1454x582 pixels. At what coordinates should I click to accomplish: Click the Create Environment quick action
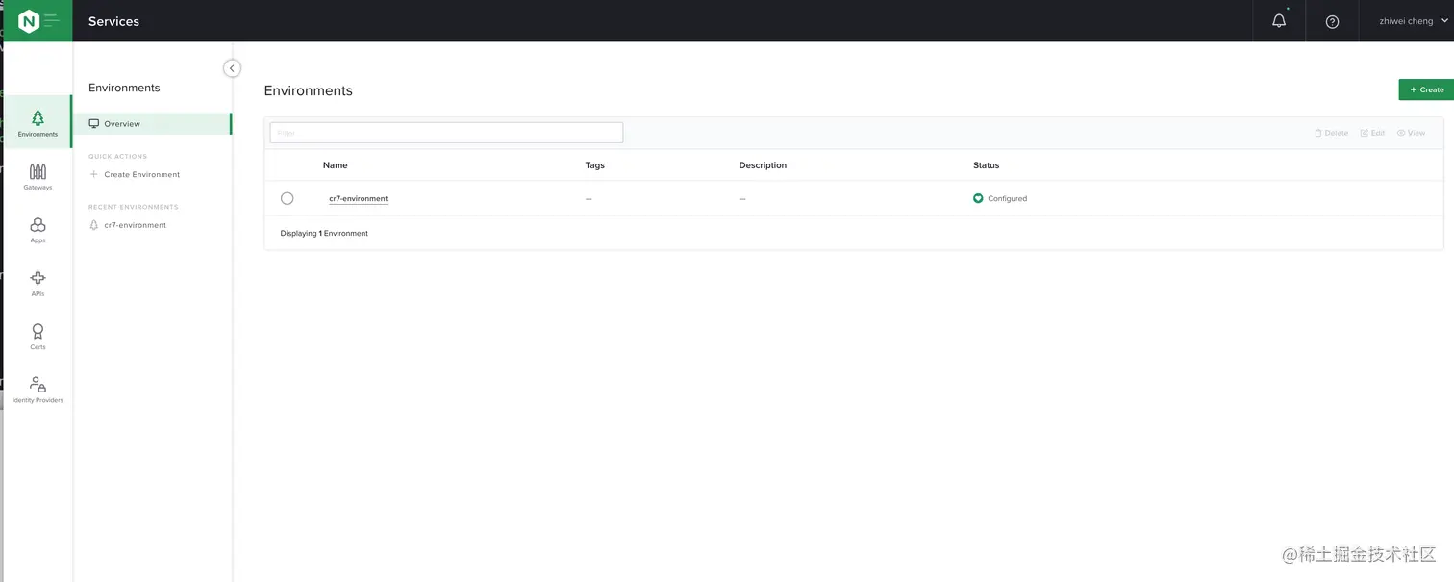tap(135, 174)
